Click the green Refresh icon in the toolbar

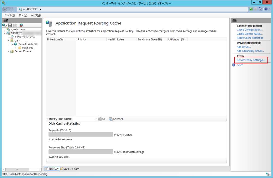point(251,9)
